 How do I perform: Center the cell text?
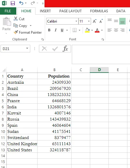click(x=116, y=30)
